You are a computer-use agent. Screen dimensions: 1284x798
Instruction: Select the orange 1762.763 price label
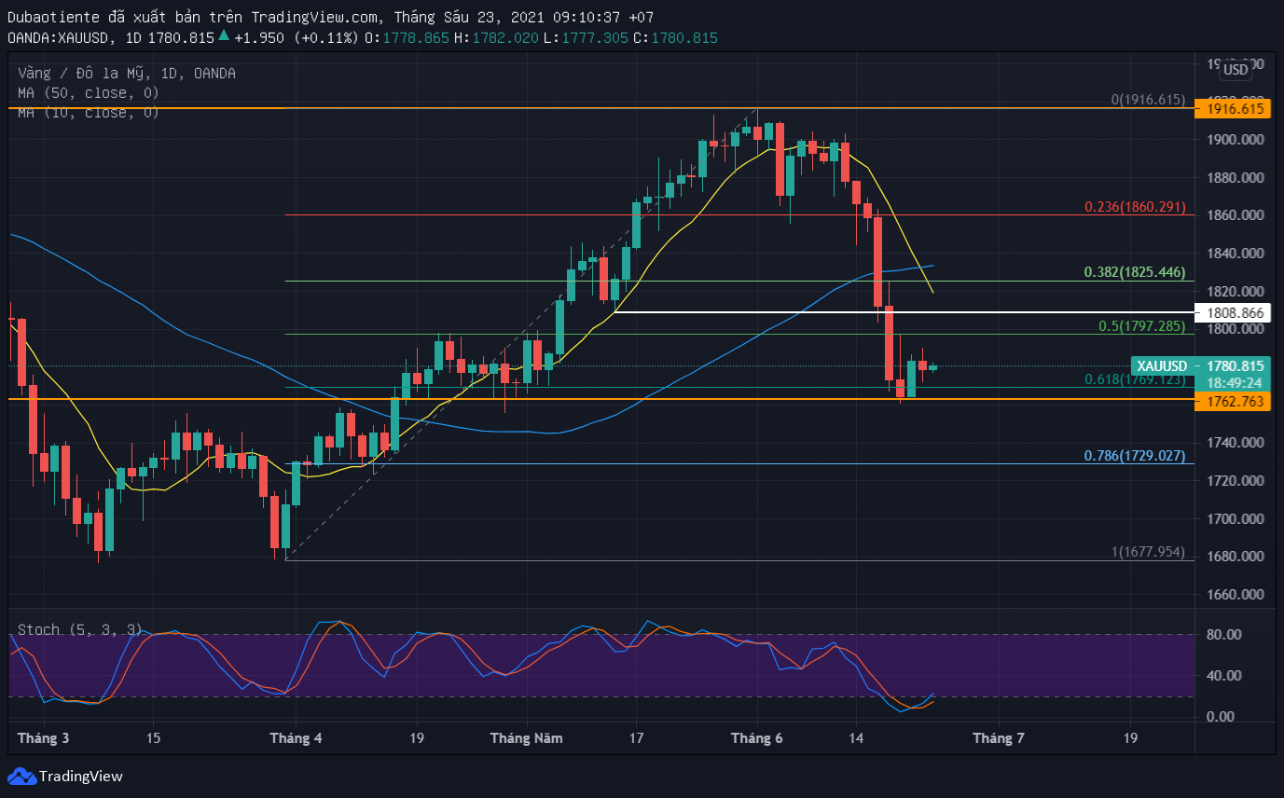pos(1235,402)
